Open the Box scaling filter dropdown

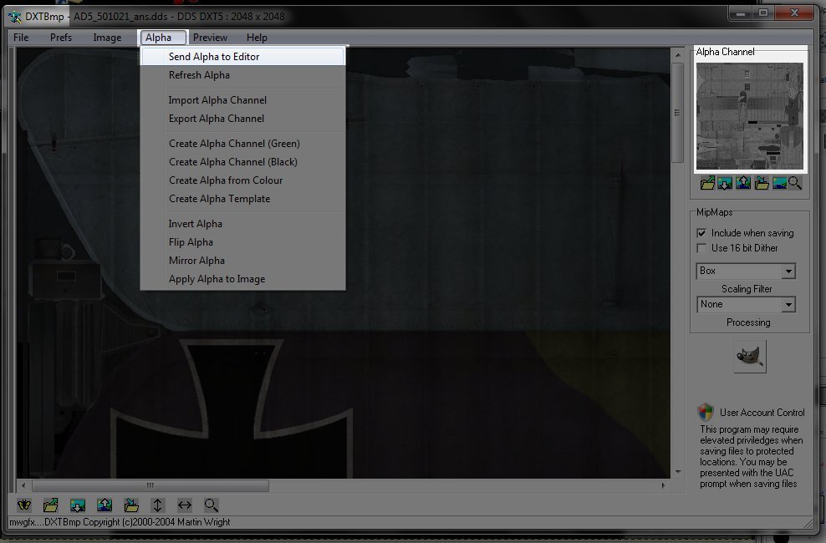pos(788,271)
